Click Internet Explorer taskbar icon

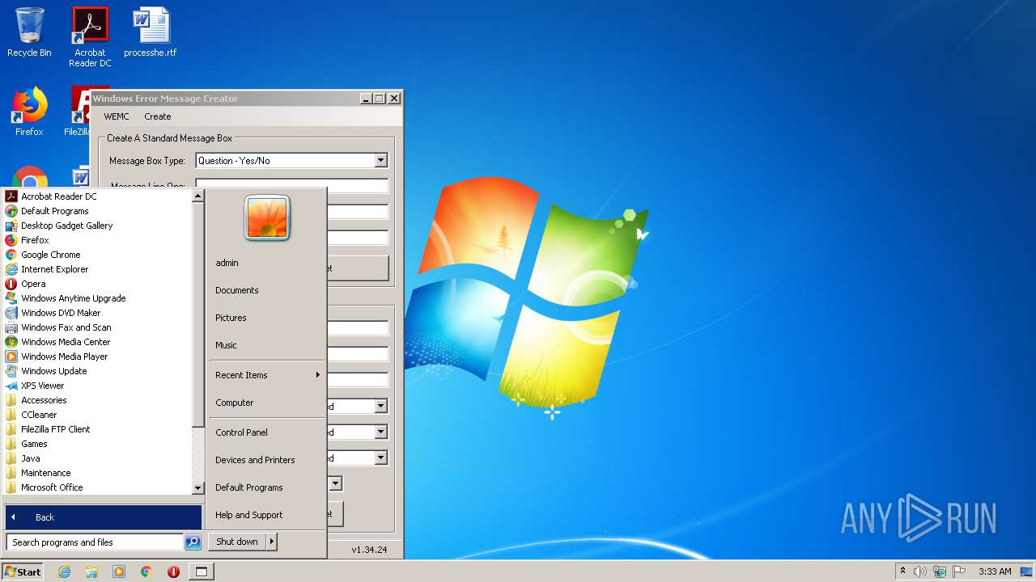[64, 571]
